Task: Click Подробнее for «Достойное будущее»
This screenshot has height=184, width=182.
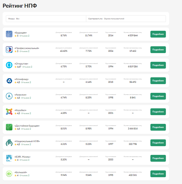Action: pyautogui.click(x=158, y=127)
